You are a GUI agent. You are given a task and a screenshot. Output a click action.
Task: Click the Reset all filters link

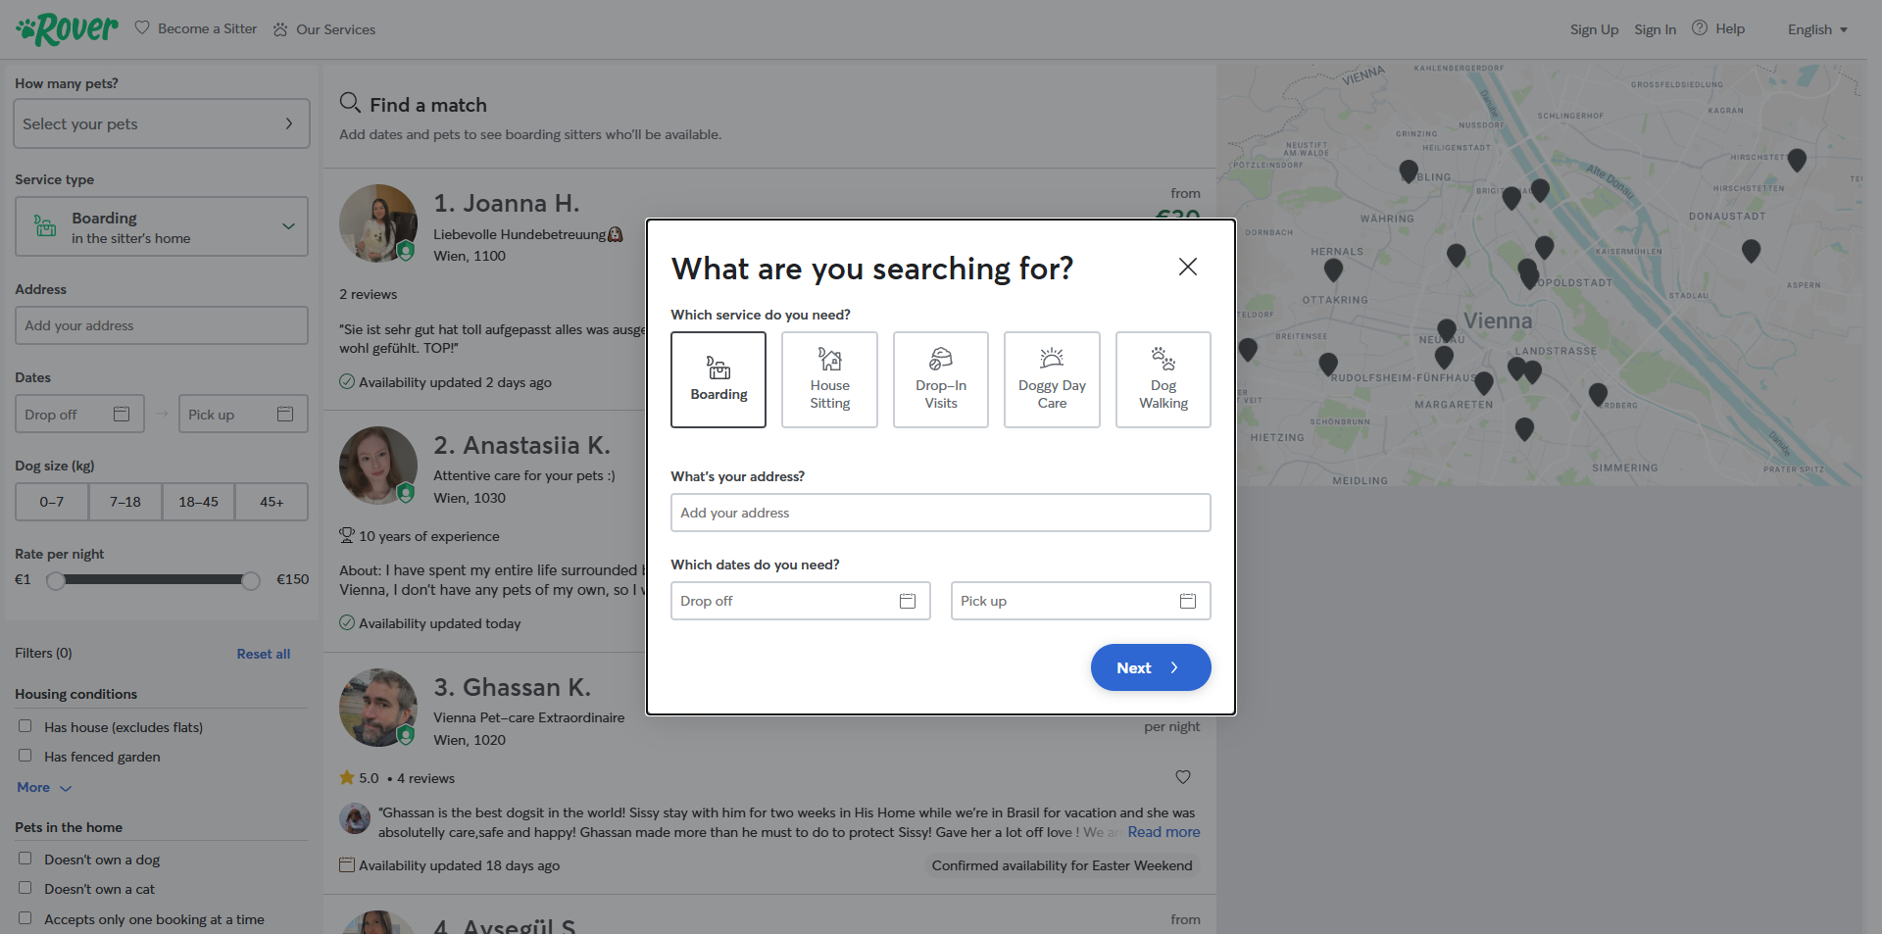pyautogui.click(x=263, y=654)
